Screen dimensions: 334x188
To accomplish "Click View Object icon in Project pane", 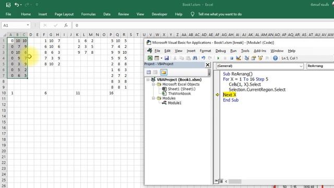I will point(156,72).
